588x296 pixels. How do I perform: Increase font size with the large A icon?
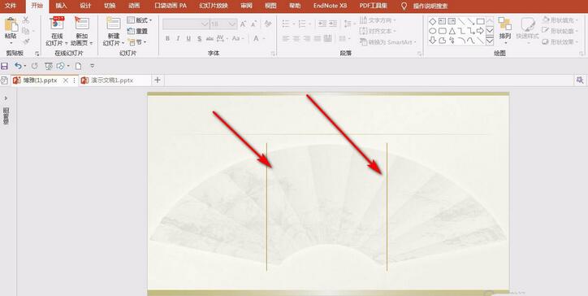[x=243, y=24]
